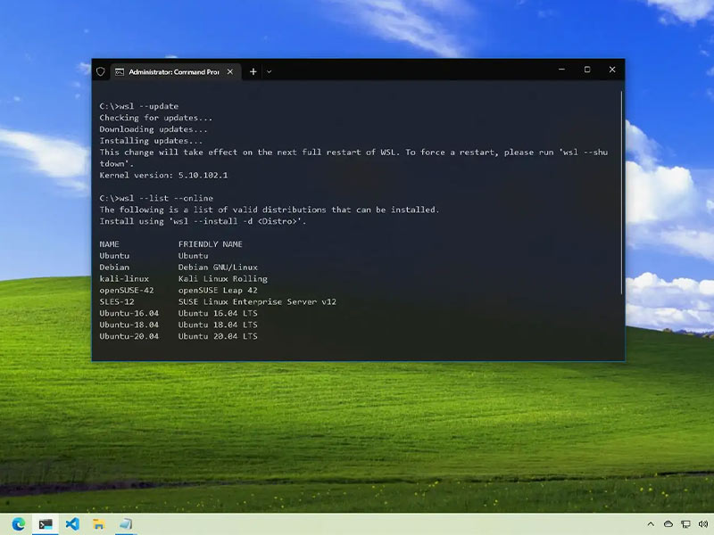Click the 'kali-linux' distro name

pyautogui.click(x=124, y=279)
